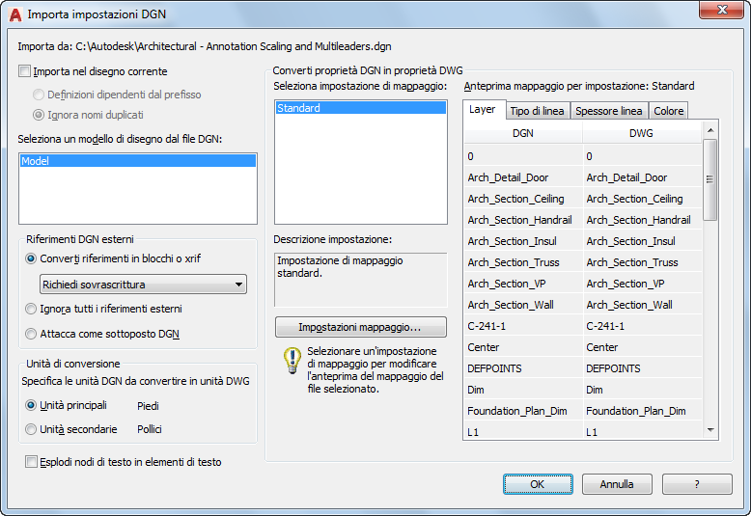Switch to the Colore tab
The width and height of the screenshot is (751, 516).
point(669,111)
